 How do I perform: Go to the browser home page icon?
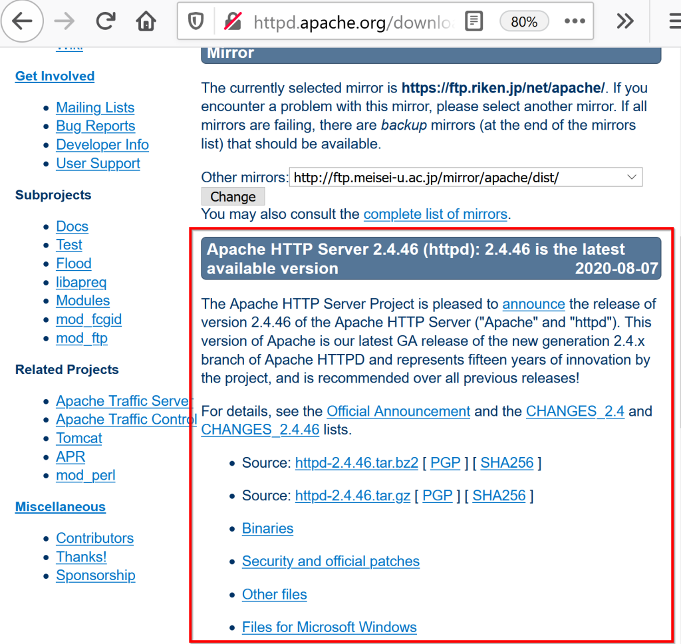pyautogui.click(x=146, y=22)
